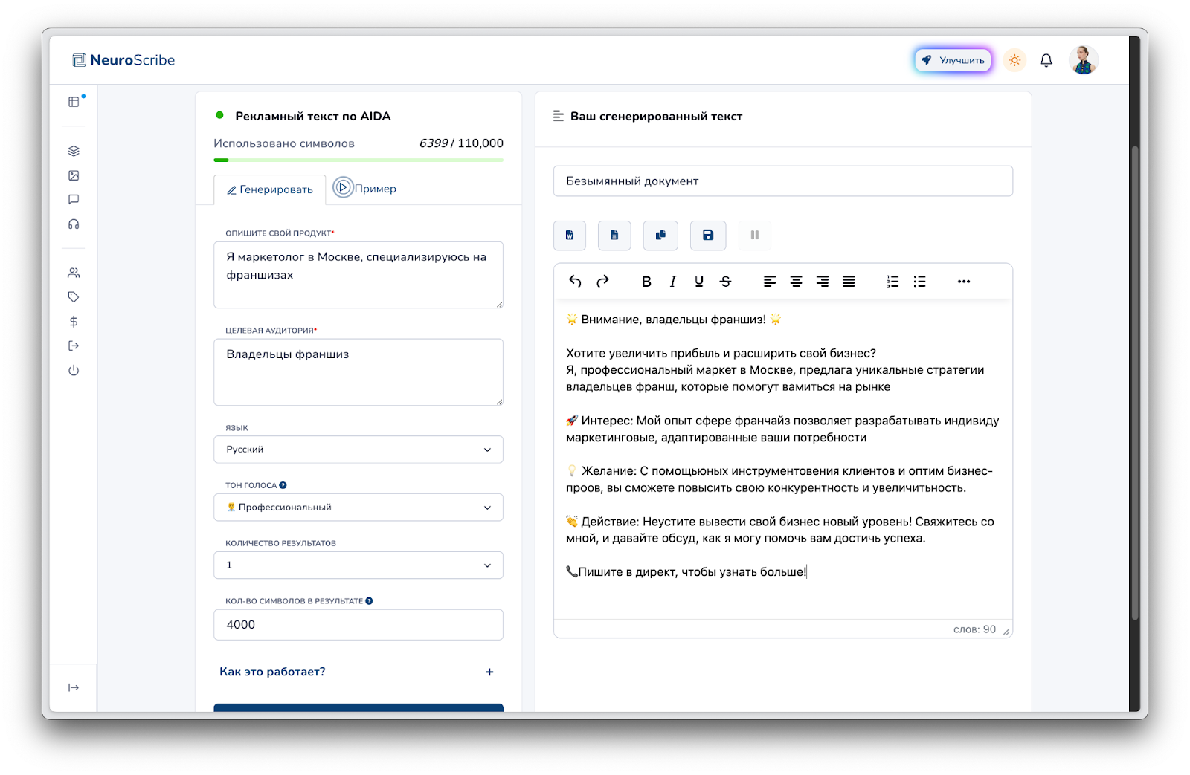This screenshot has width=1190, height=775.
Task: Click the dark blue generate button at bottom
Action: [358, 707]
